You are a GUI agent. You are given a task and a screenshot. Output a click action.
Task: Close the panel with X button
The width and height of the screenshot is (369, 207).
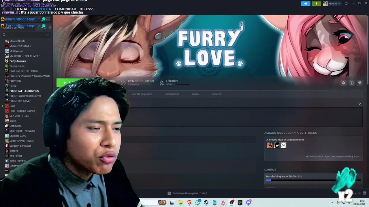coord(360,104)
